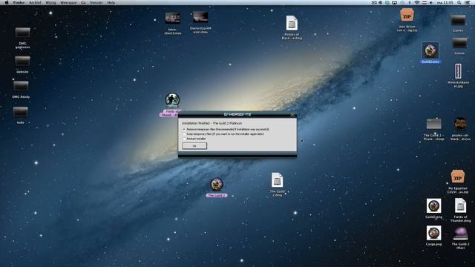Viewport: 475px width, 267px height.
Task: Open the Weergave menu
Action: click(x=68, y=2)
